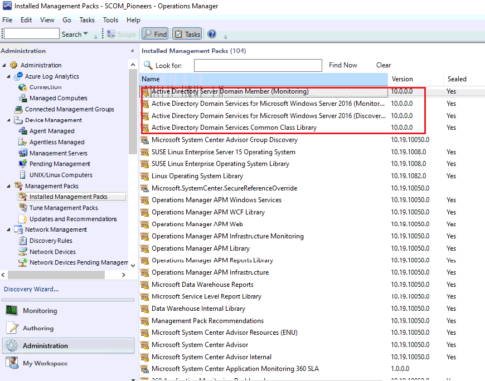
Task: Open the Tools menu
Action: coord(110,20)
